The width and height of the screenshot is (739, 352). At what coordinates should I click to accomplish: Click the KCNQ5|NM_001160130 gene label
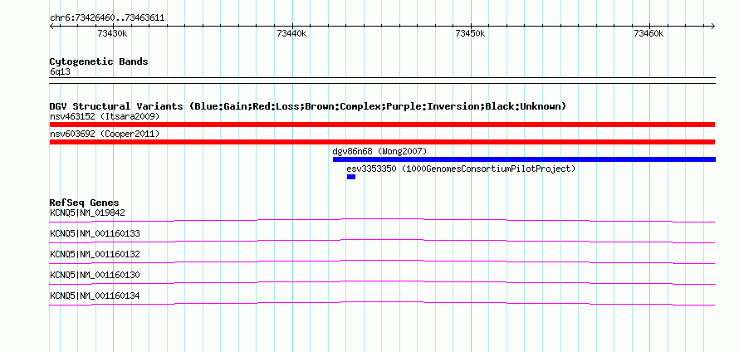pos(95,275)
